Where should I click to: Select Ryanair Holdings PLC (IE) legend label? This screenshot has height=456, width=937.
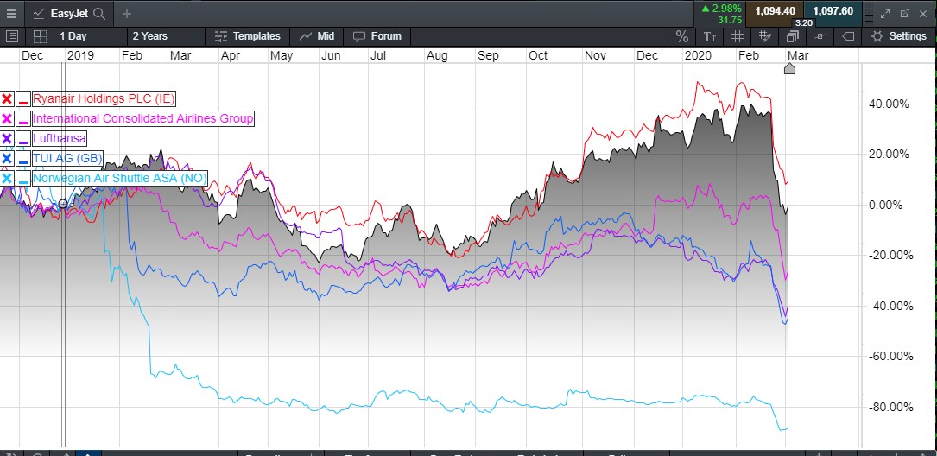pos(104,98)
